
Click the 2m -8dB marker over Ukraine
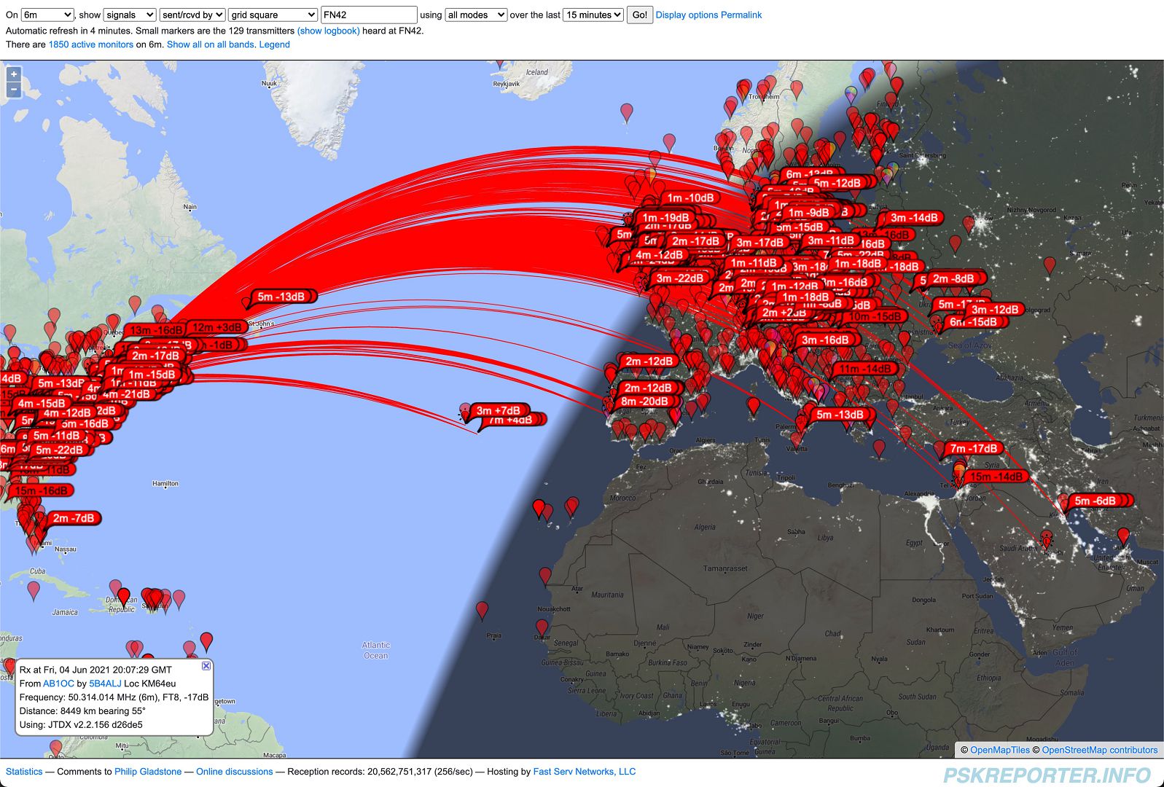coord(953,278)
